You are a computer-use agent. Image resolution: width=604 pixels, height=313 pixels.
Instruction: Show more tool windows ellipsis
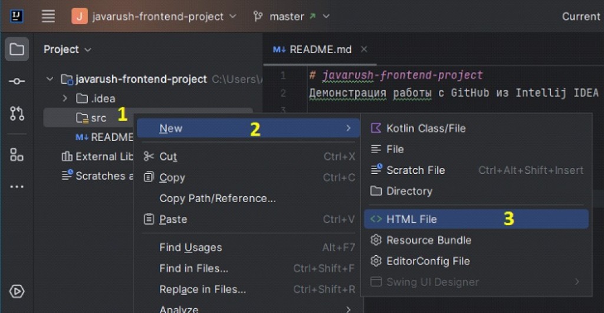click(x=17, y=187)
